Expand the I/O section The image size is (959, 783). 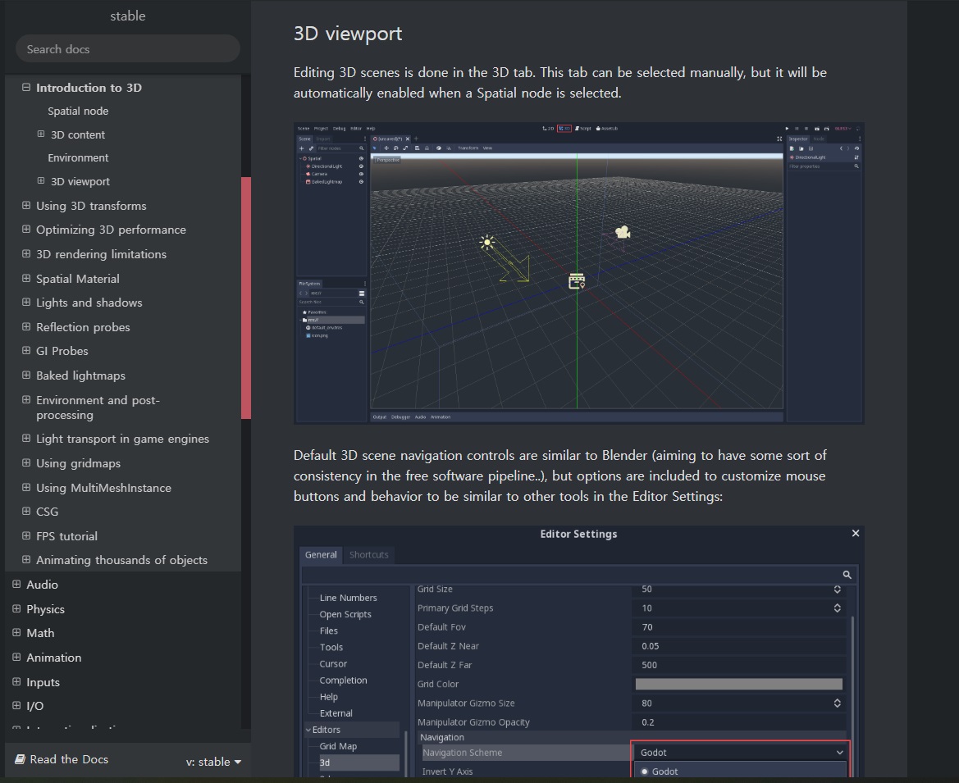[16, 705]
